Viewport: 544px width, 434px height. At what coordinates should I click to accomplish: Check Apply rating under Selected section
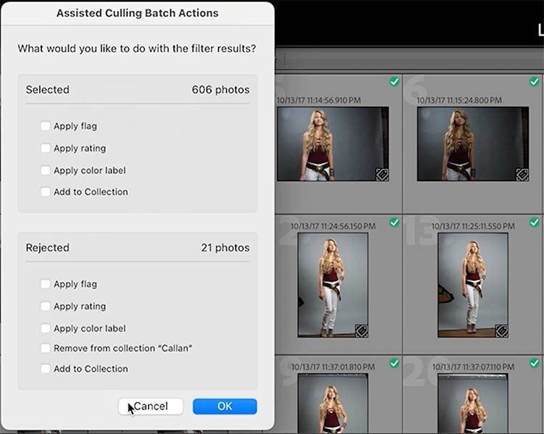pos(46,149)
